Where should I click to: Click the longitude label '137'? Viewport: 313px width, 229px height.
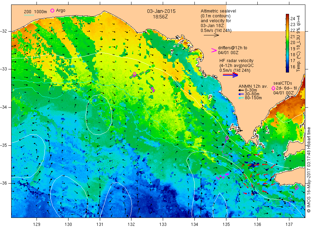point(289,224)
